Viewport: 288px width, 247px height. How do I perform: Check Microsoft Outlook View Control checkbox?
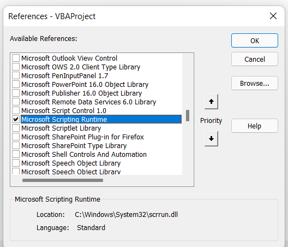pos(16,58)
